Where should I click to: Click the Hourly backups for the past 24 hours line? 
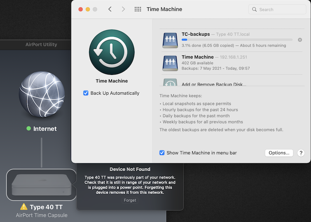click(x=200, y=110)
